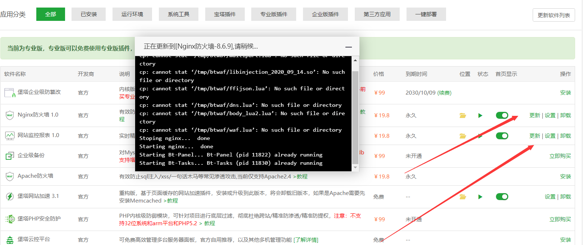
Task: Click the 堡塔网站加速 3.1 name text
Action: (x=38, y=196)
